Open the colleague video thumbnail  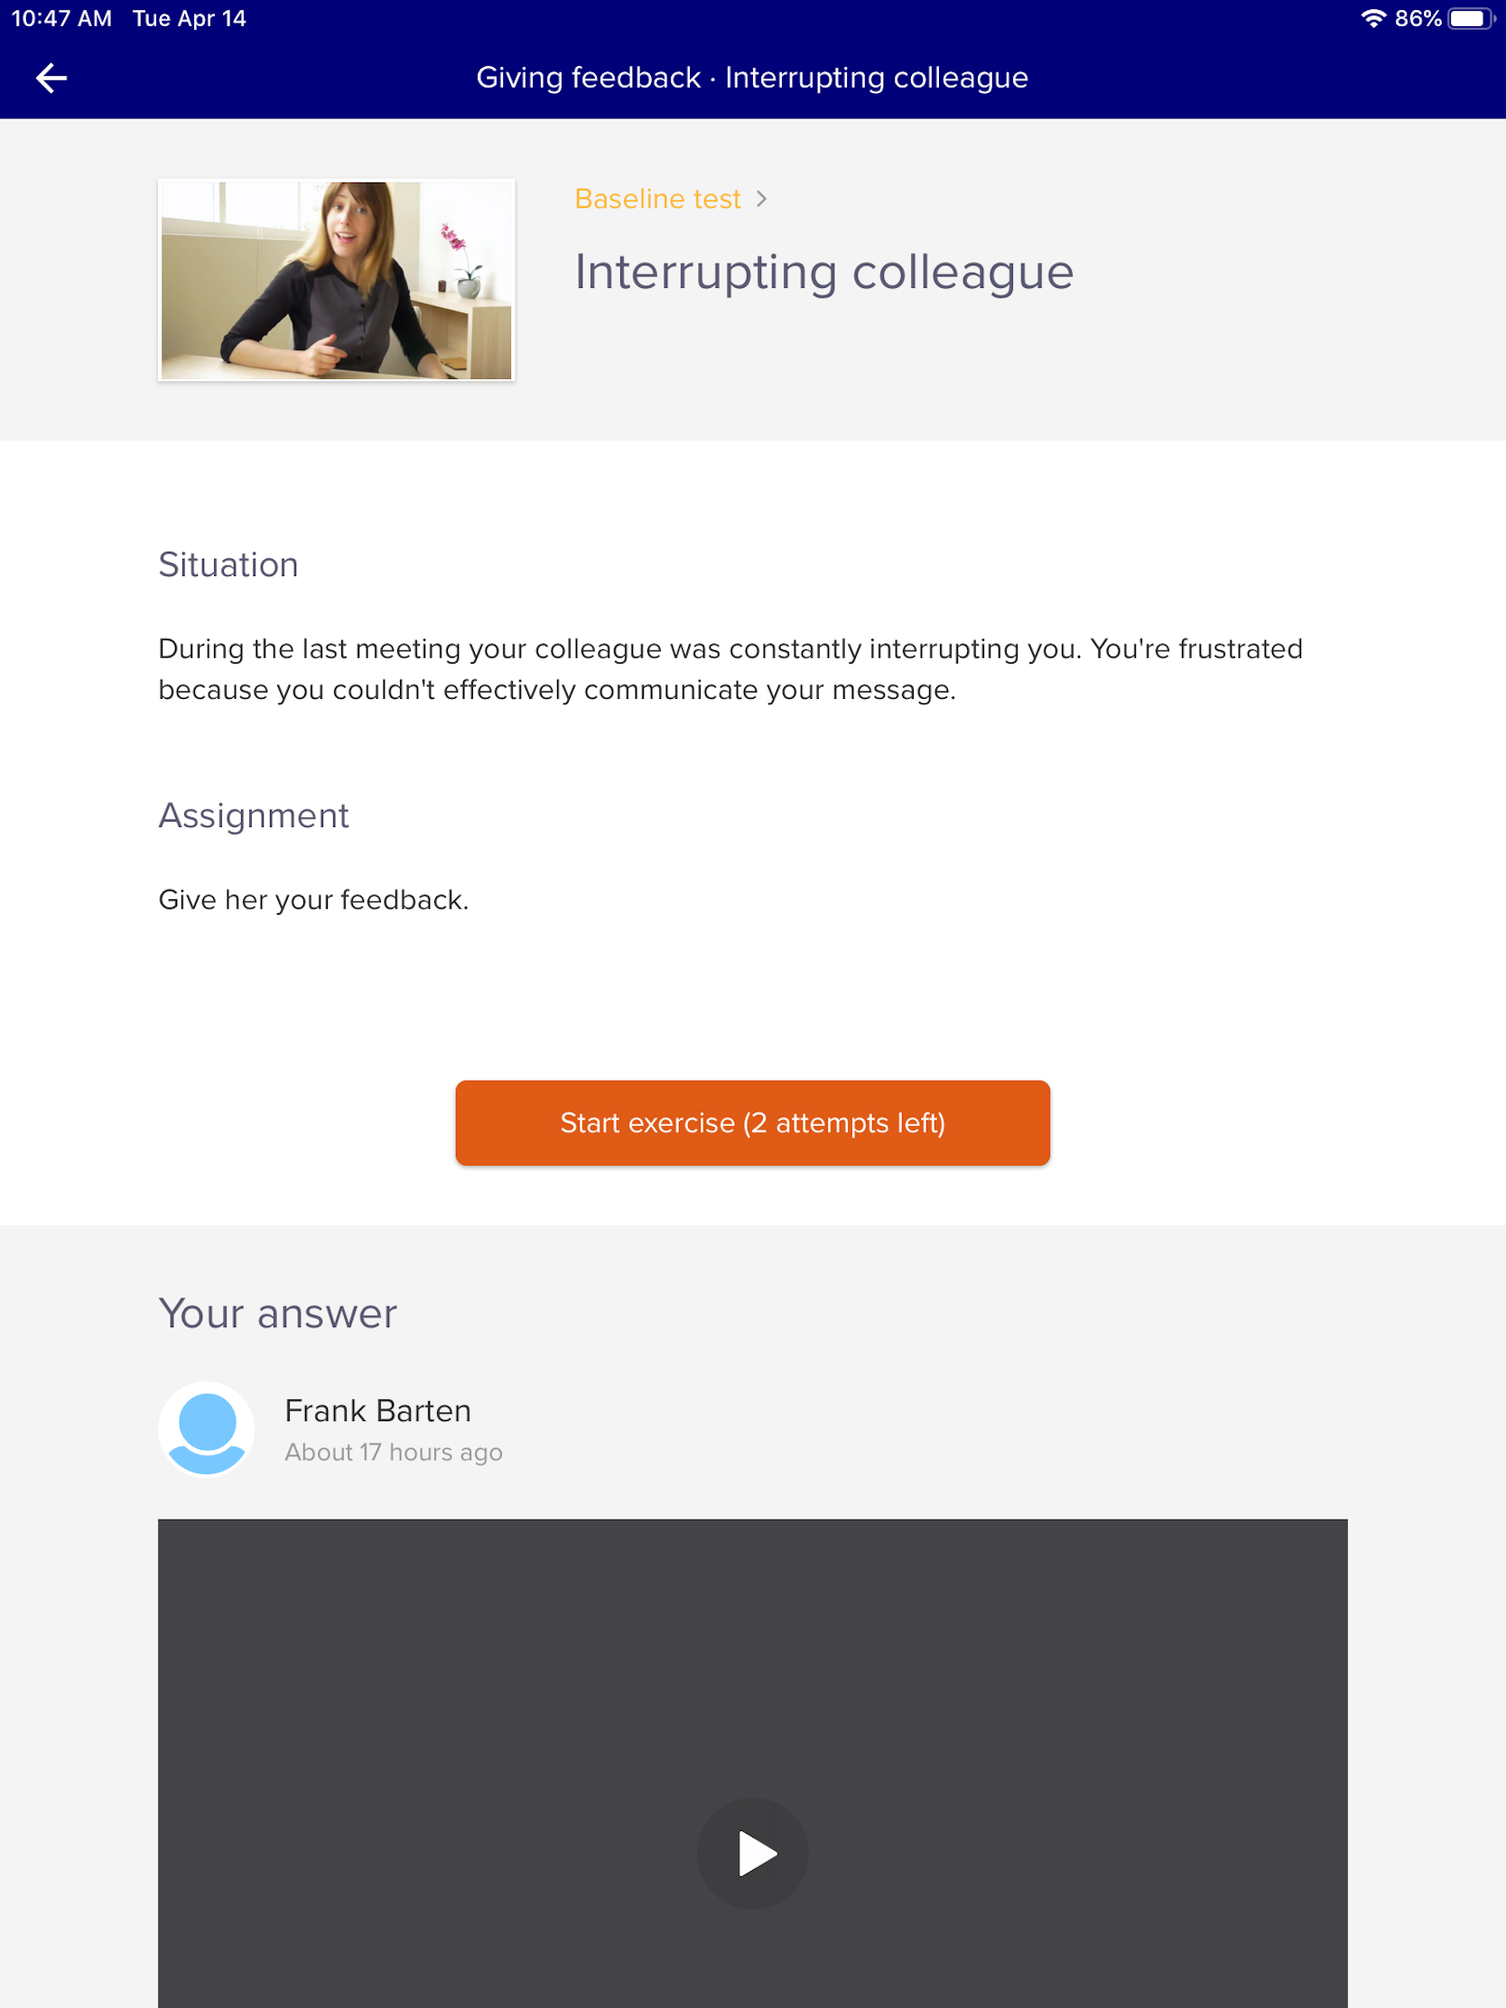click(336, 281)
